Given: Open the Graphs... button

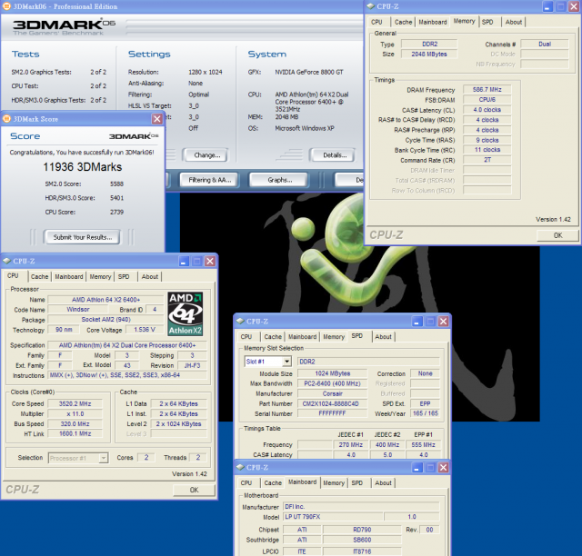Looking at the screenshot, I should coord(279,180).
